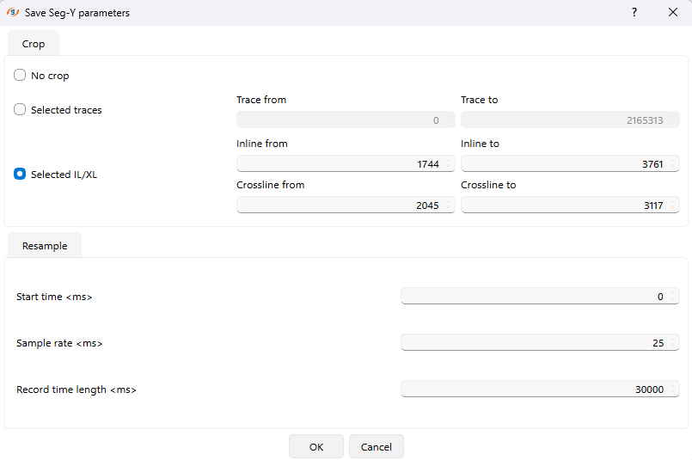Edit the Sample rate field

(540, 342)
